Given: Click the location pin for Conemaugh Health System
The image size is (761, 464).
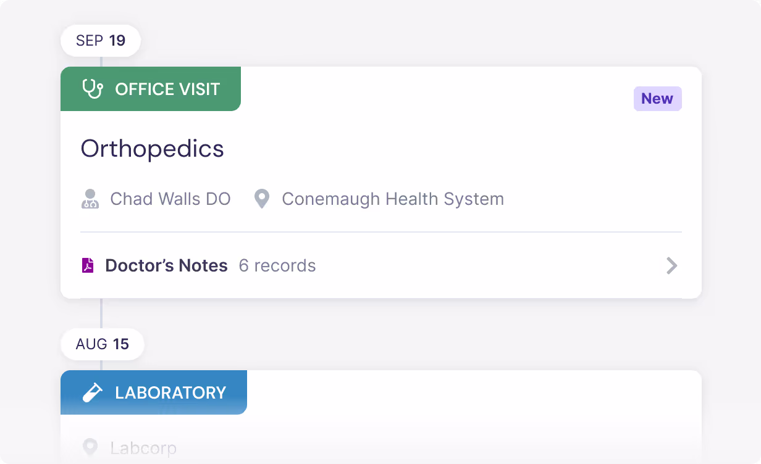Looking at the screenshot, I should (x=262, y=199).
